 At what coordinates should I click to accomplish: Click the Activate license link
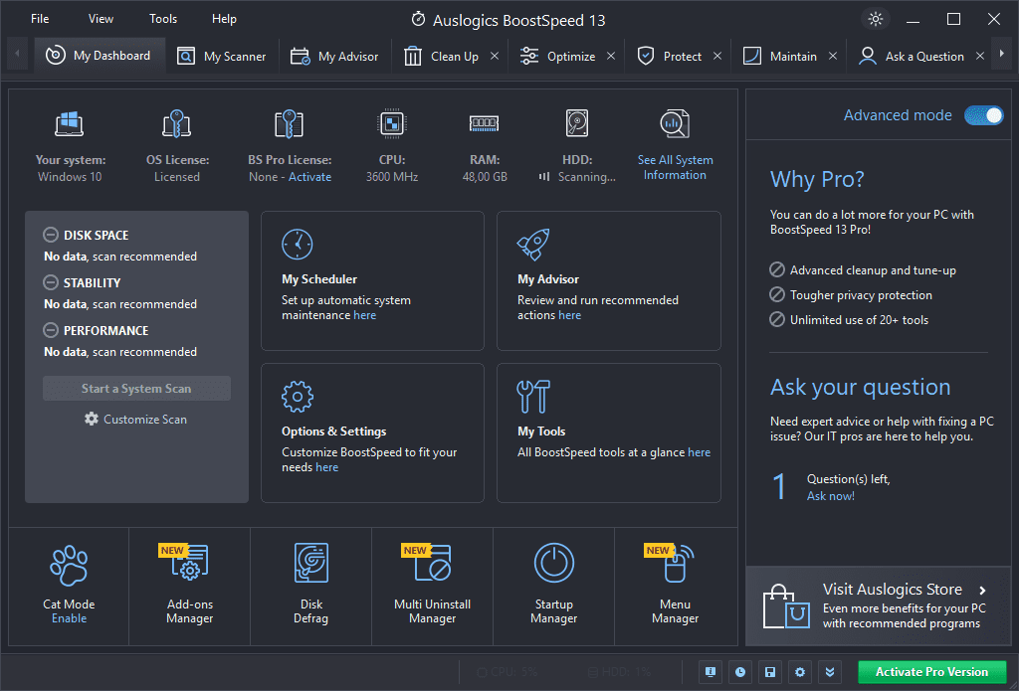tap(310, 177)
